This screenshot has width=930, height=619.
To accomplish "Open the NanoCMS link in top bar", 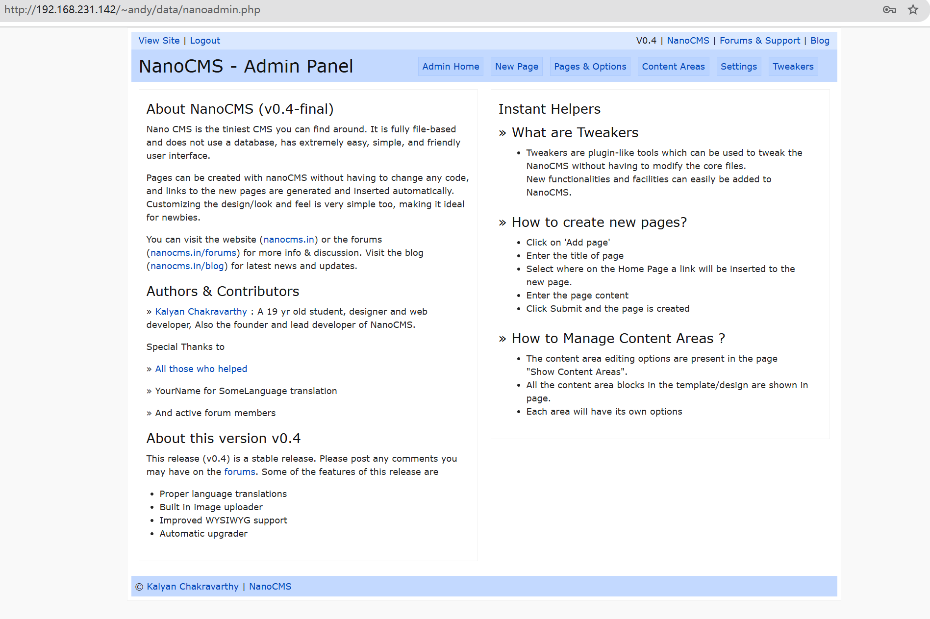I will (688, 41).
